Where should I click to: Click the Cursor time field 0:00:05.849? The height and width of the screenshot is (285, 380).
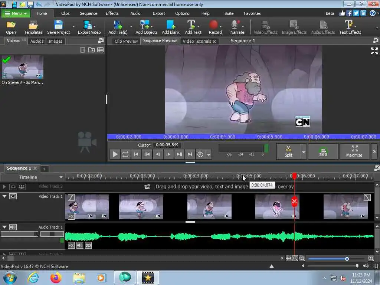click(167, 145)
